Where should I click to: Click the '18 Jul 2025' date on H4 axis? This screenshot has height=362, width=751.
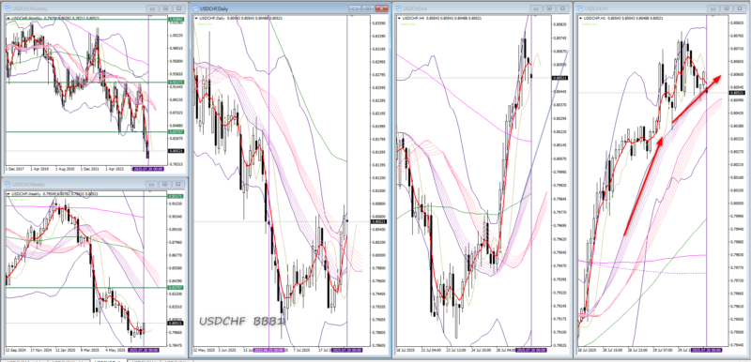pos(406,350)
